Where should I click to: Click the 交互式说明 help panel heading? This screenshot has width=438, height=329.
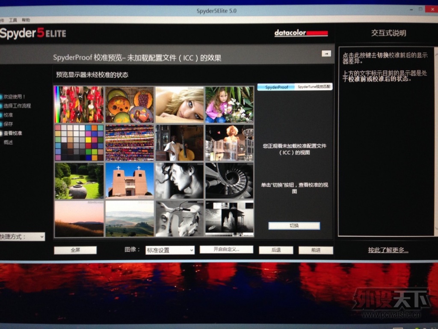[388, 33]
